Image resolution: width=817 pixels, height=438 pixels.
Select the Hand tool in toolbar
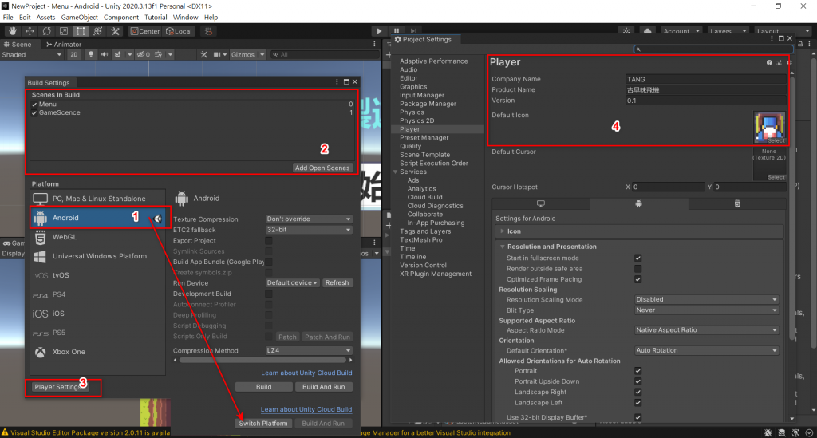(x=13, y=31)
